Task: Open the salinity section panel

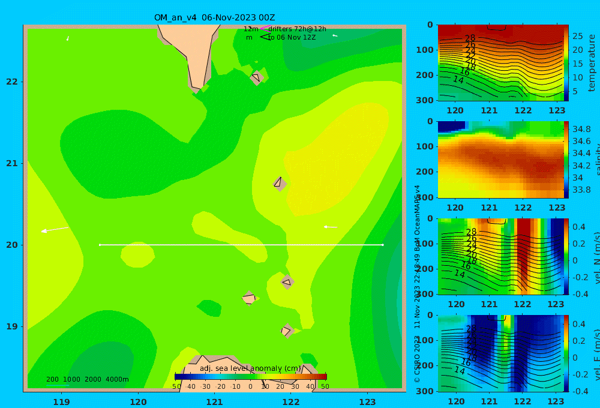Action: (x=500, y=160)
